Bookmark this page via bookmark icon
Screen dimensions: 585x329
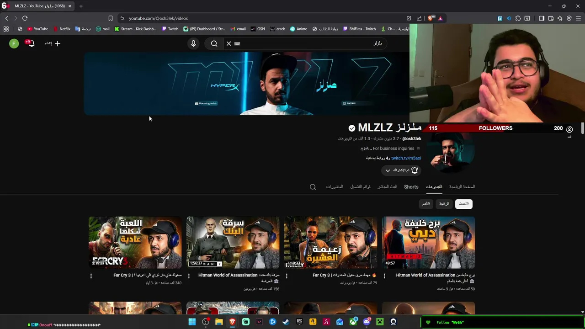[110, 18]
